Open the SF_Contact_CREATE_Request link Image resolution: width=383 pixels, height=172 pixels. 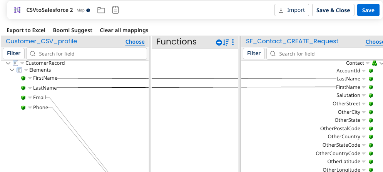tap(292, 41)
